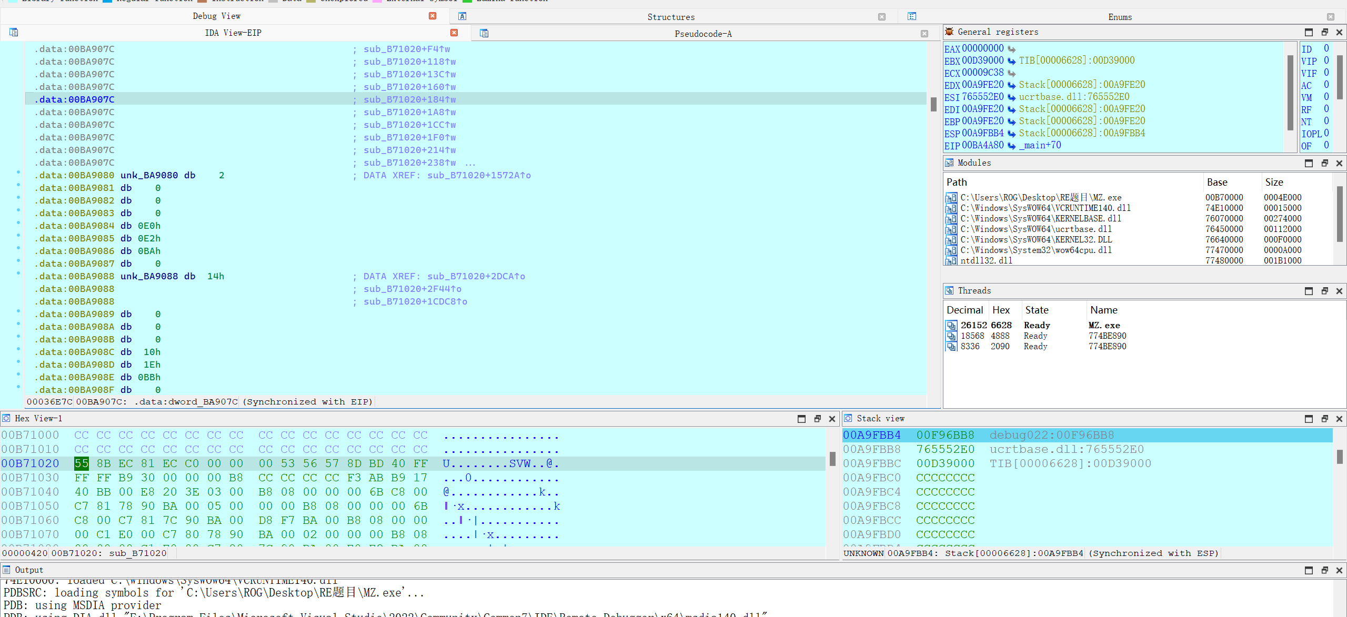The height and width of the screenshot is (617, 1347).
Task: Switch to the Enums tab
Action: tap(1120, 17)
